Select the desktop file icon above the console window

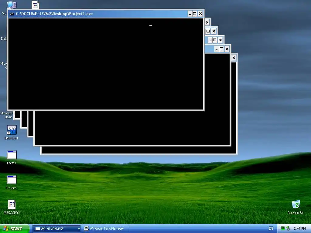[x=36, y=5]
